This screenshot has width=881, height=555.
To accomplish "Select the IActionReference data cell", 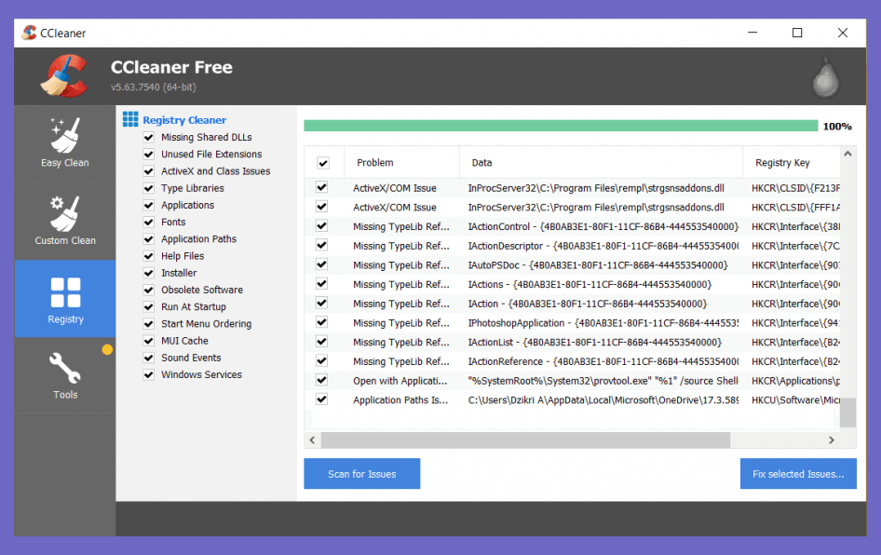I will [x=603, y=361].
